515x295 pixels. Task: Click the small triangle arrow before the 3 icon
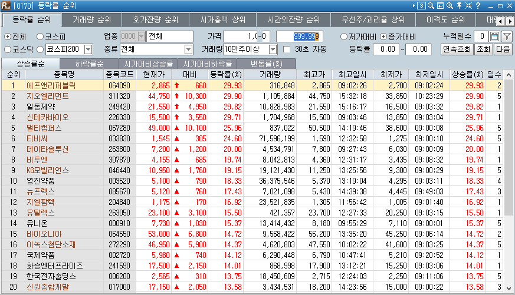pyautogui.click(x=414, y=5)
